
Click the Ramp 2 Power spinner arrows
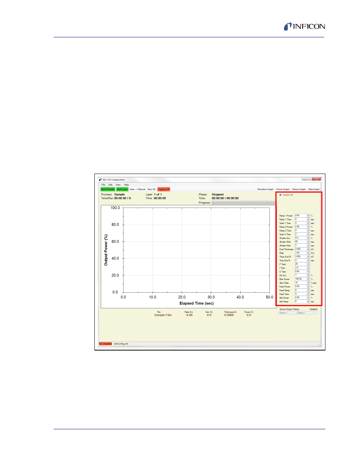tap(308, 227)
